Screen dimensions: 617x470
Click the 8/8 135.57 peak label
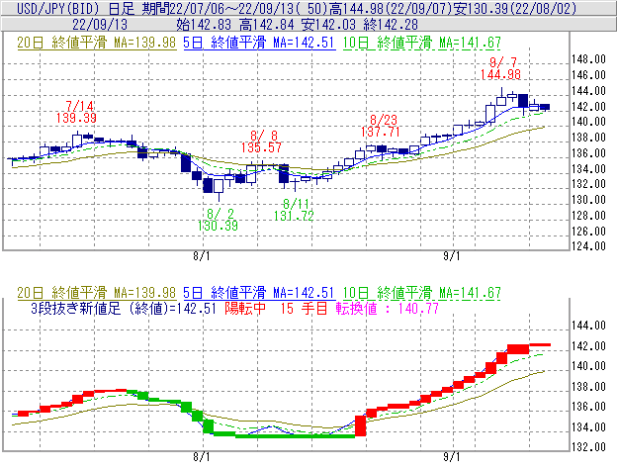click(261, 141)
